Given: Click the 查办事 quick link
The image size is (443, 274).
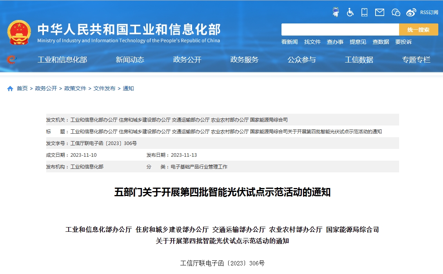Looking at the screenshot, I should pos(335,42).
